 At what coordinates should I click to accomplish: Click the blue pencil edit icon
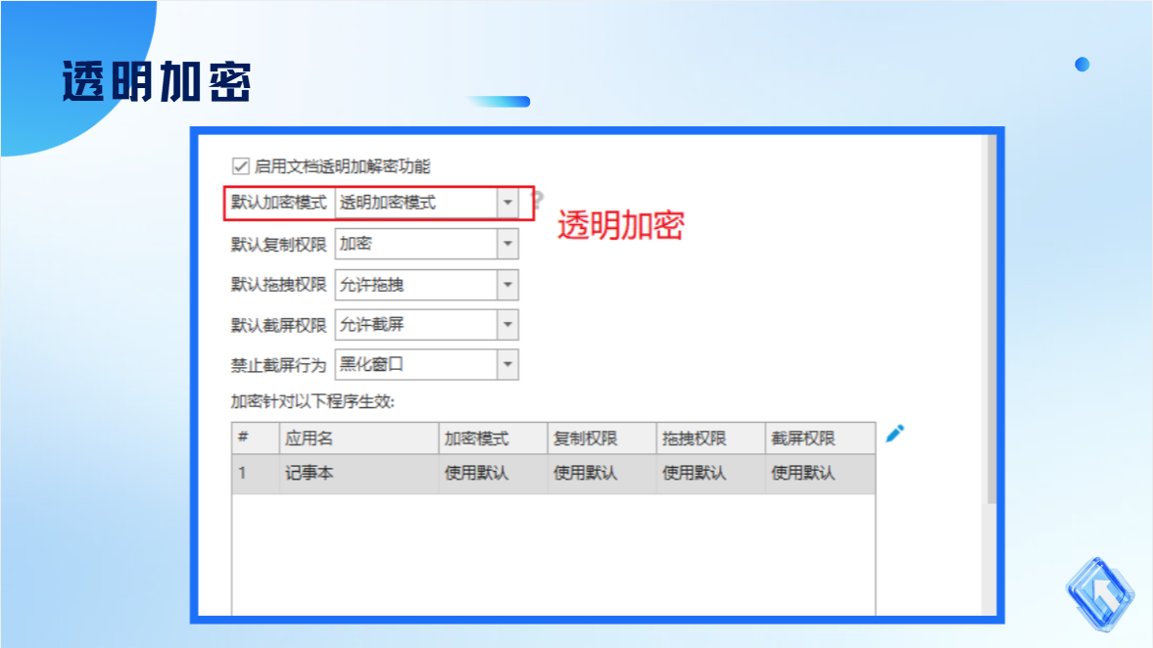[x=895, y=434]
